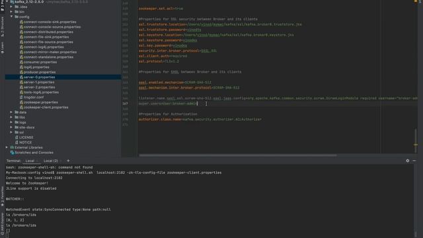Viewport: 423px width, 238px height.
Task: Click the config folder icon
Action: [17, 17]
